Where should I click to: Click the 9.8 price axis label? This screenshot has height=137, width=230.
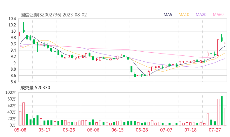13,38
